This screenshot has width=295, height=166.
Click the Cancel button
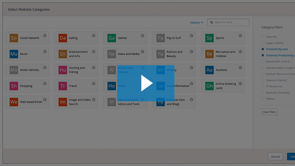[x=275, y=157]
